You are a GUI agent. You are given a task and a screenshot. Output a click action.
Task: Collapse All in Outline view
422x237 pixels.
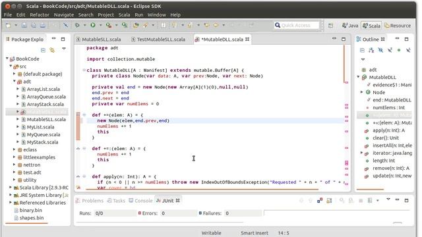[362, 50]
